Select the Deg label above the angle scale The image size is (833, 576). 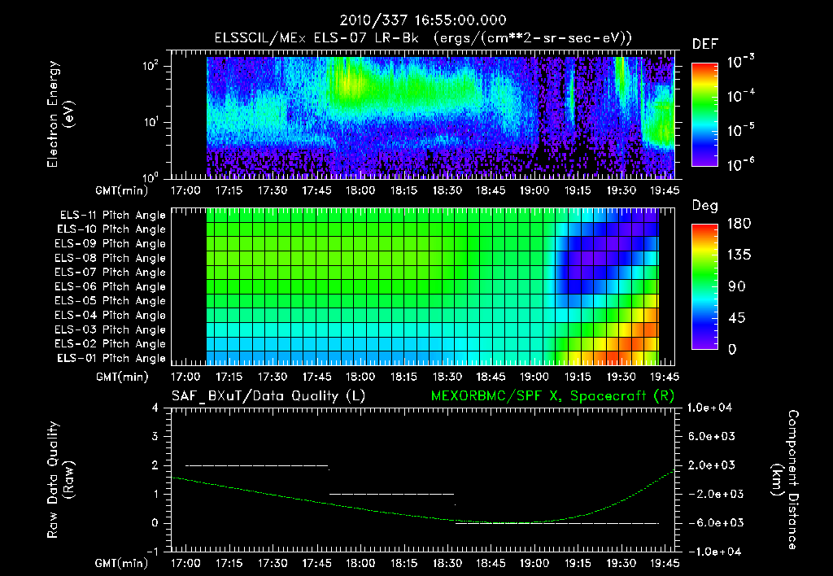tap(705, 206)
